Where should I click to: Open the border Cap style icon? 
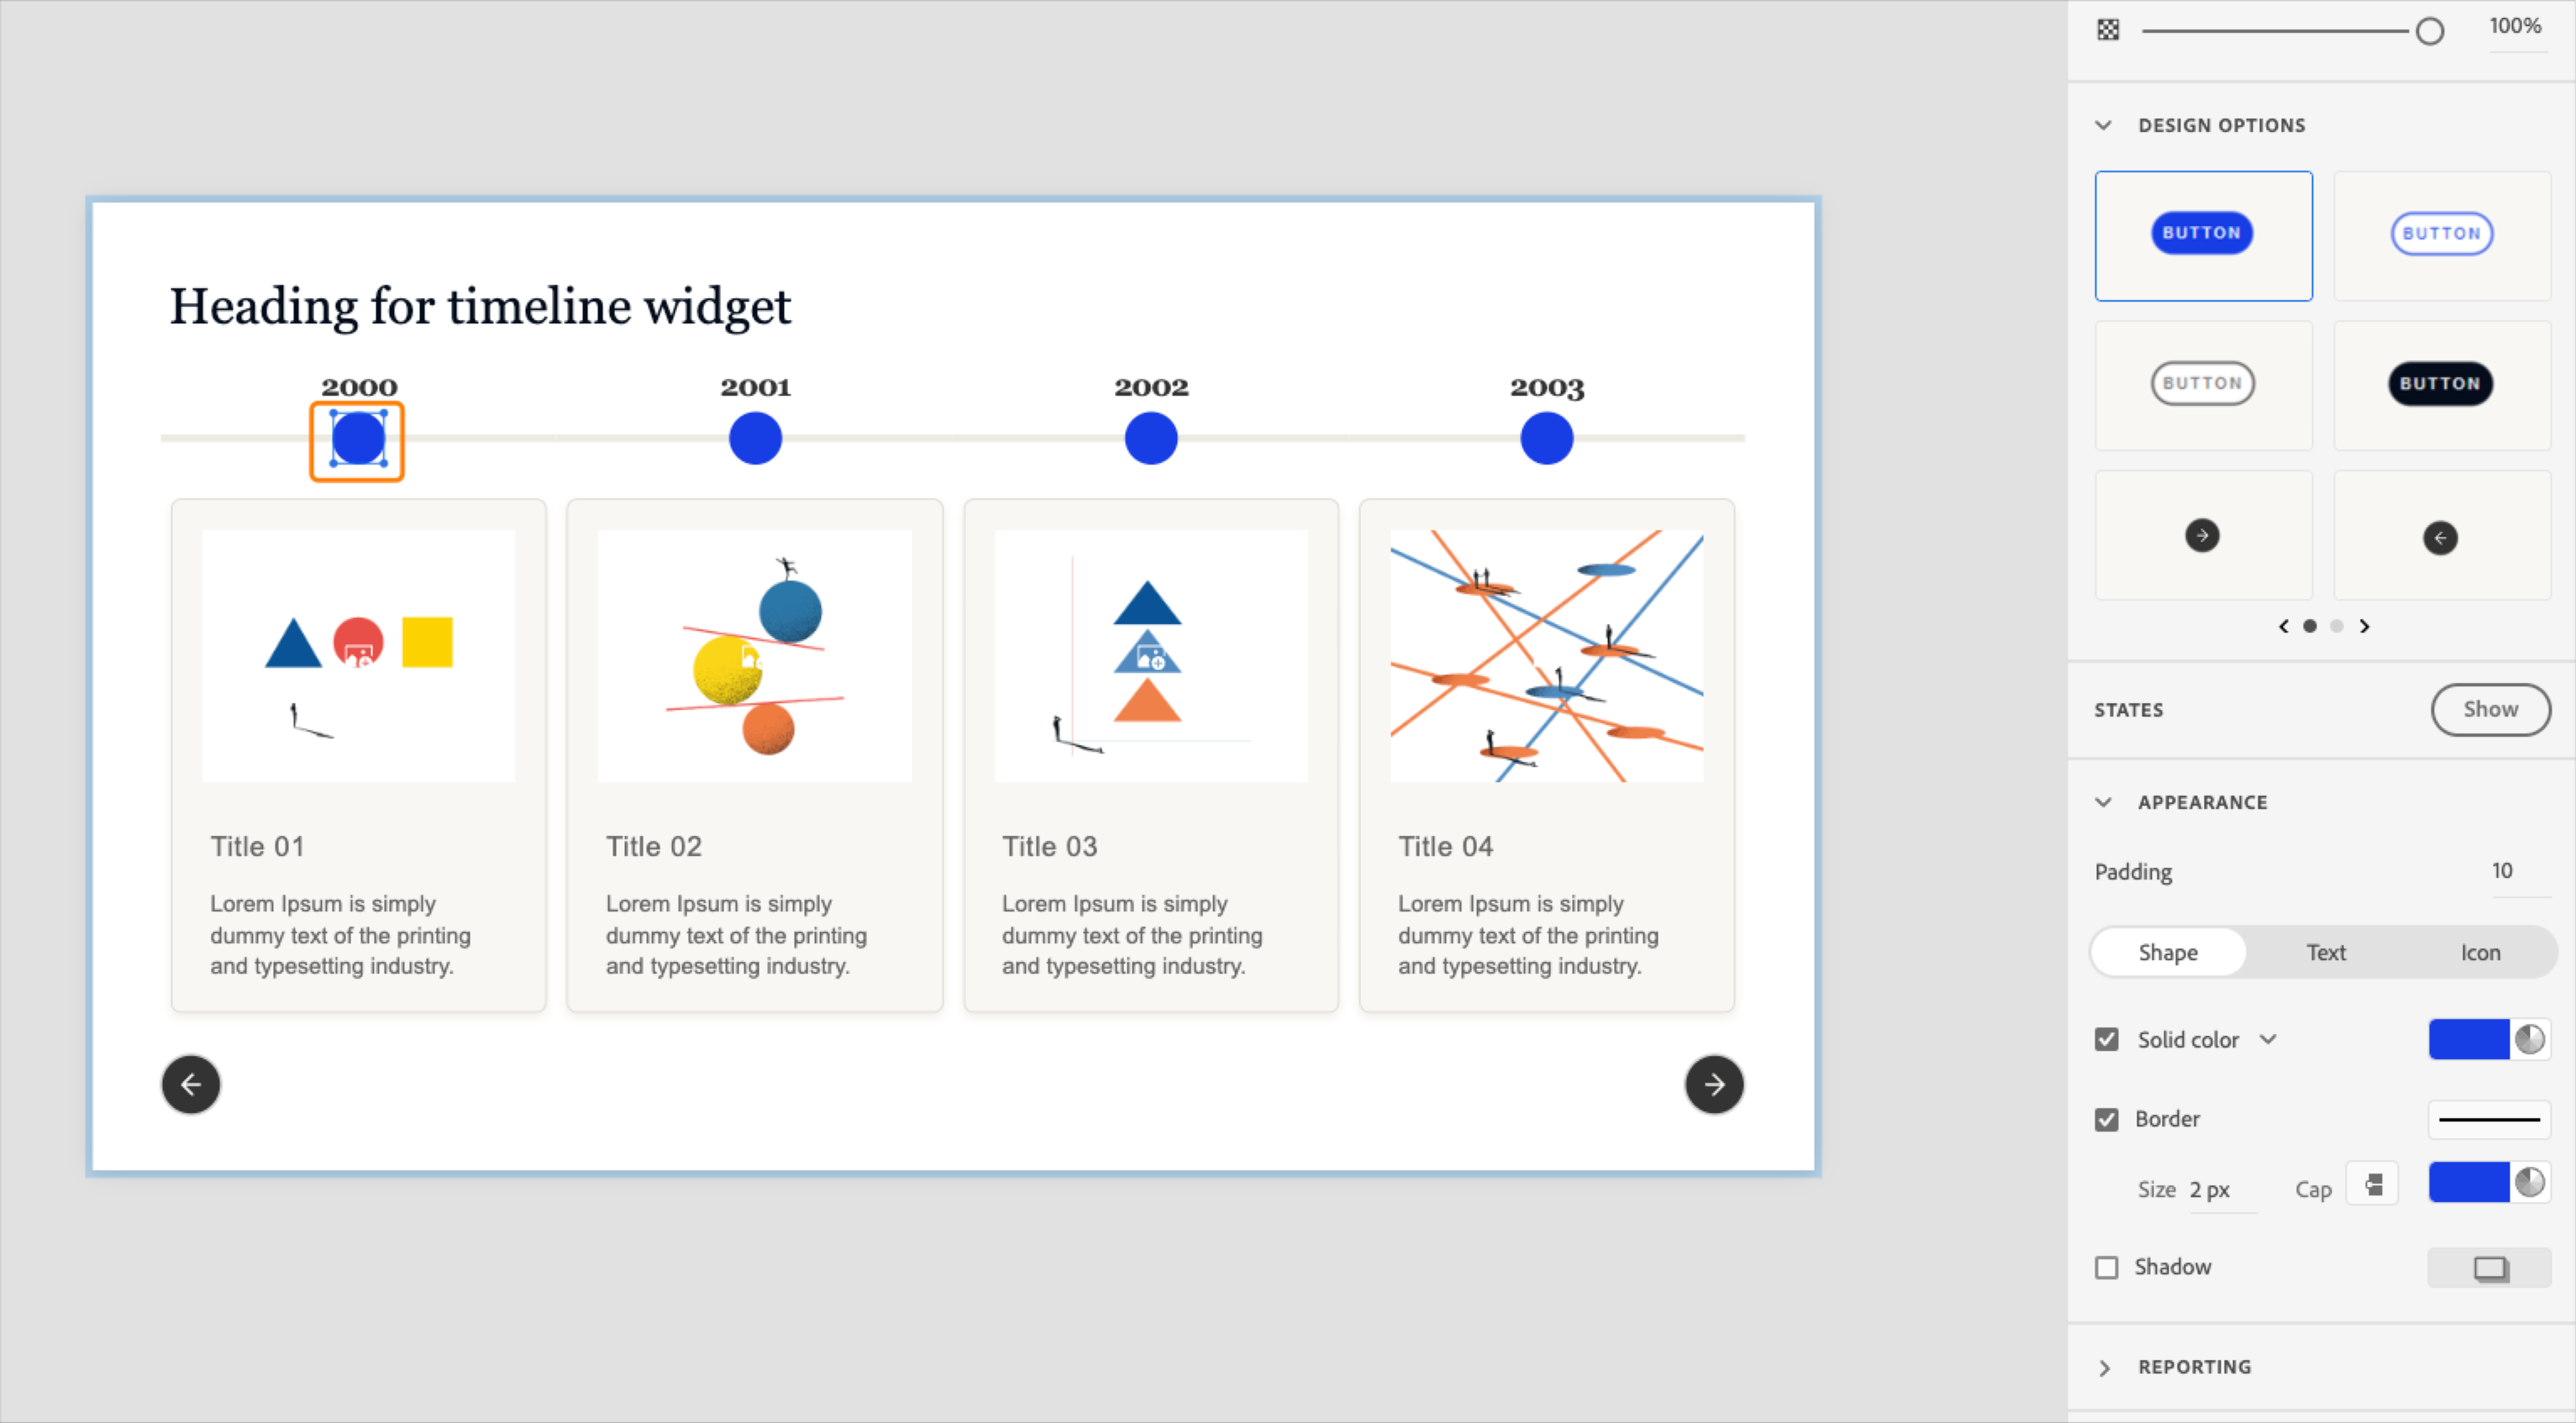[2373, 1186]
